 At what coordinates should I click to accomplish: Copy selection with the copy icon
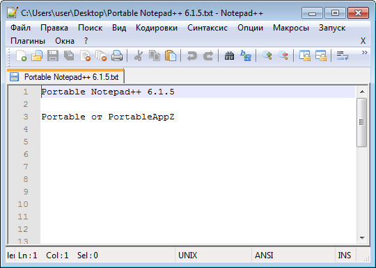point(155,56)
